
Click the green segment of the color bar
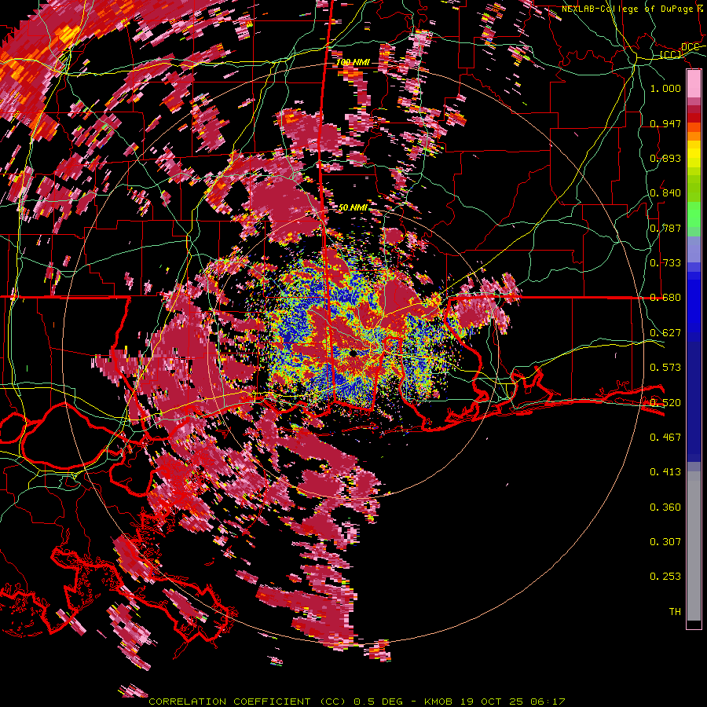point(694,214)
